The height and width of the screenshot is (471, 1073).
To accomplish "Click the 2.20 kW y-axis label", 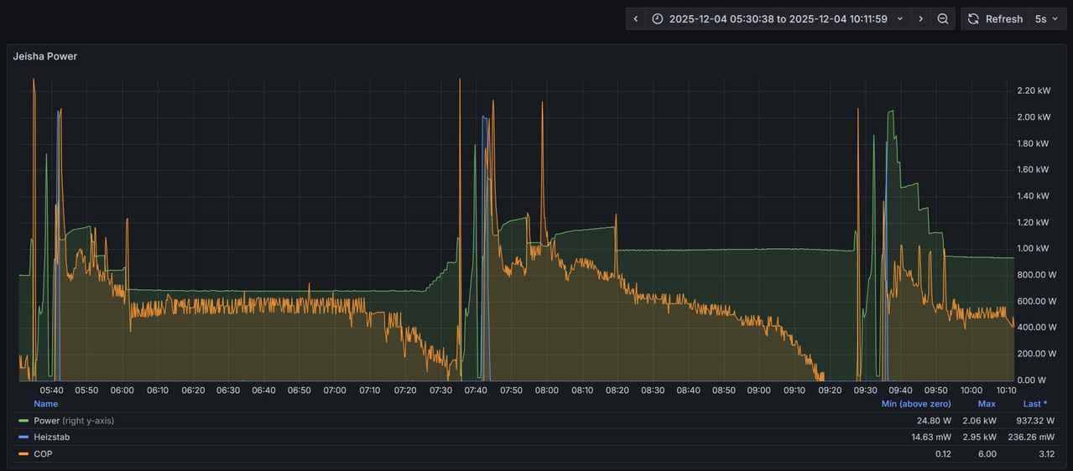I will click(1033, 91).
